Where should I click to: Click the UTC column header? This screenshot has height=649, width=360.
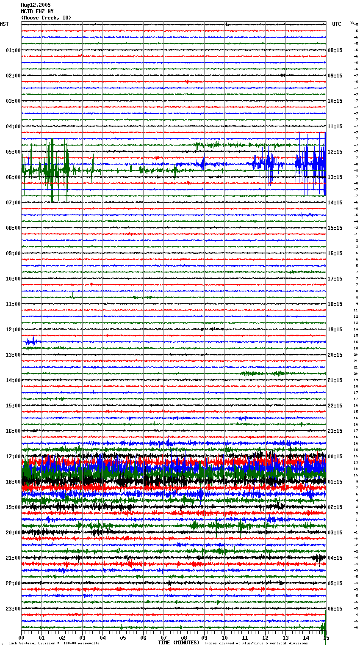click(x=337, y=24)
